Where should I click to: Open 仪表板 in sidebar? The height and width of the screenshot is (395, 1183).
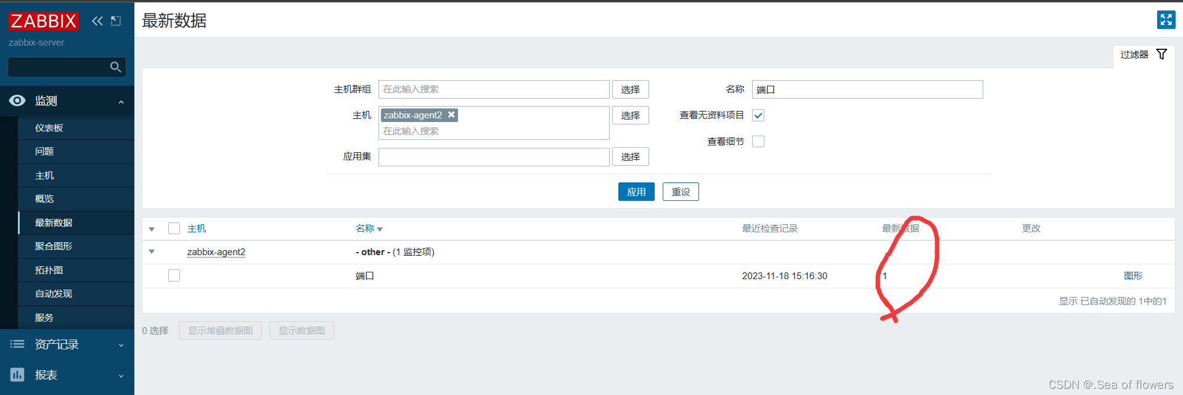(76, 128)
